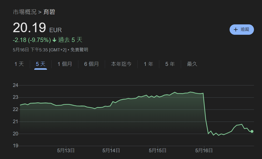Screen dimensions: 262x159
Task: Show the 1 年 chart range
Action: pos(149,64)
